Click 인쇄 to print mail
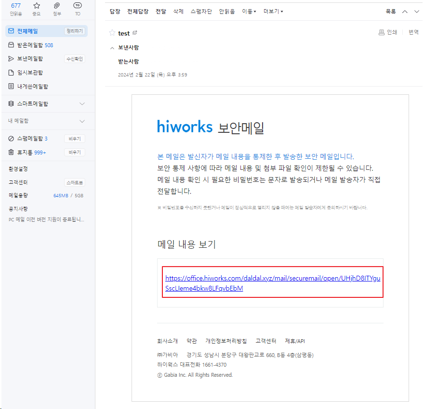The width and height of the screenshot is (424, 409). point(388,32)
